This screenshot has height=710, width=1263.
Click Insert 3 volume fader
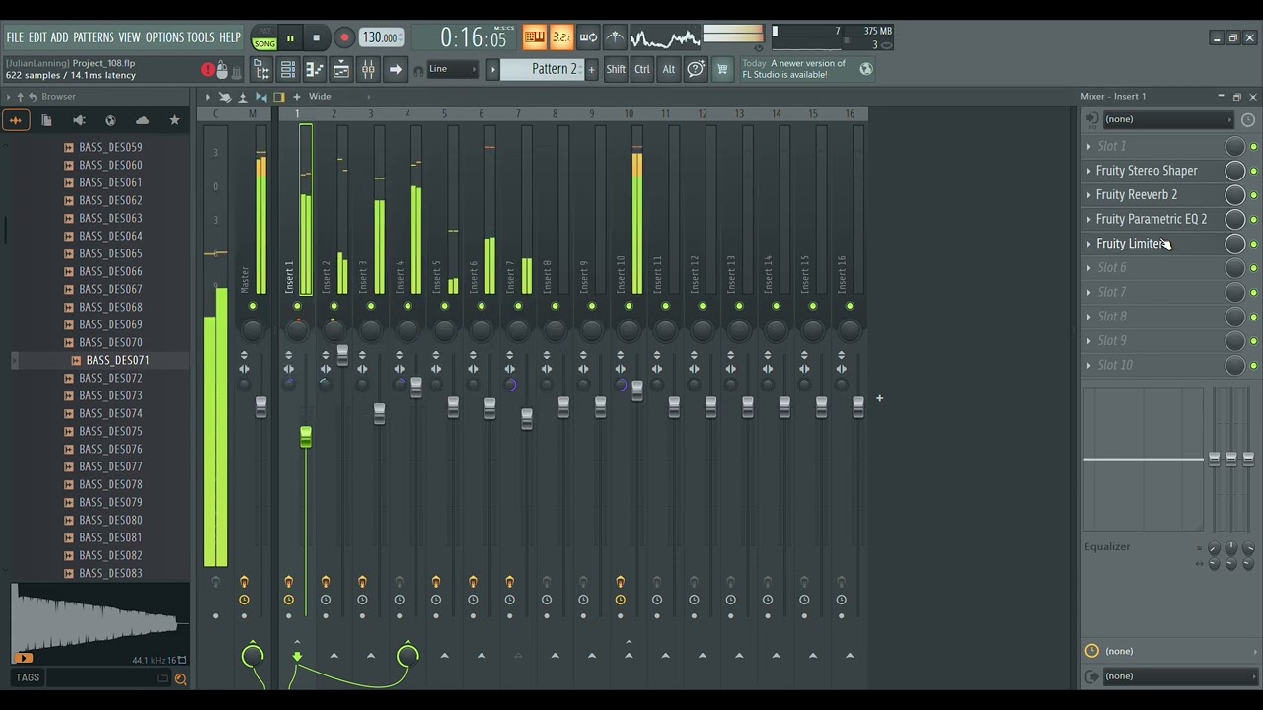click(x=379, y=414)
